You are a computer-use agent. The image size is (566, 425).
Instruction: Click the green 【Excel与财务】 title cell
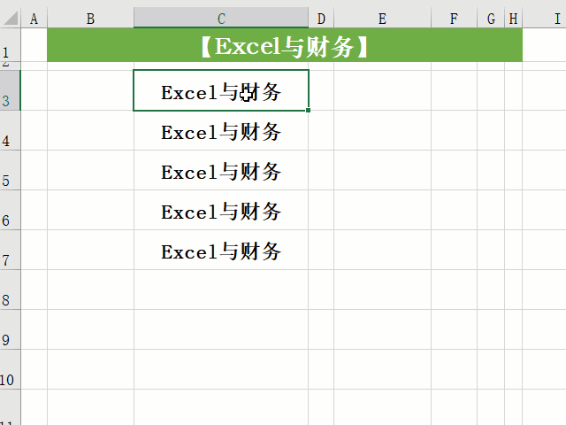tap(284, 46)
